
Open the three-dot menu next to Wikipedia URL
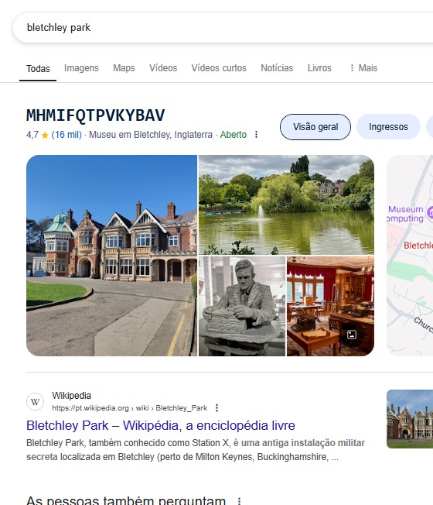pyautogui.click(x=217, y=408)
